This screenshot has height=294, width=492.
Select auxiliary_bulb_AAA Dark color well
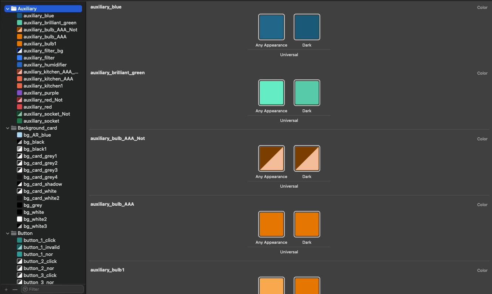307,224
